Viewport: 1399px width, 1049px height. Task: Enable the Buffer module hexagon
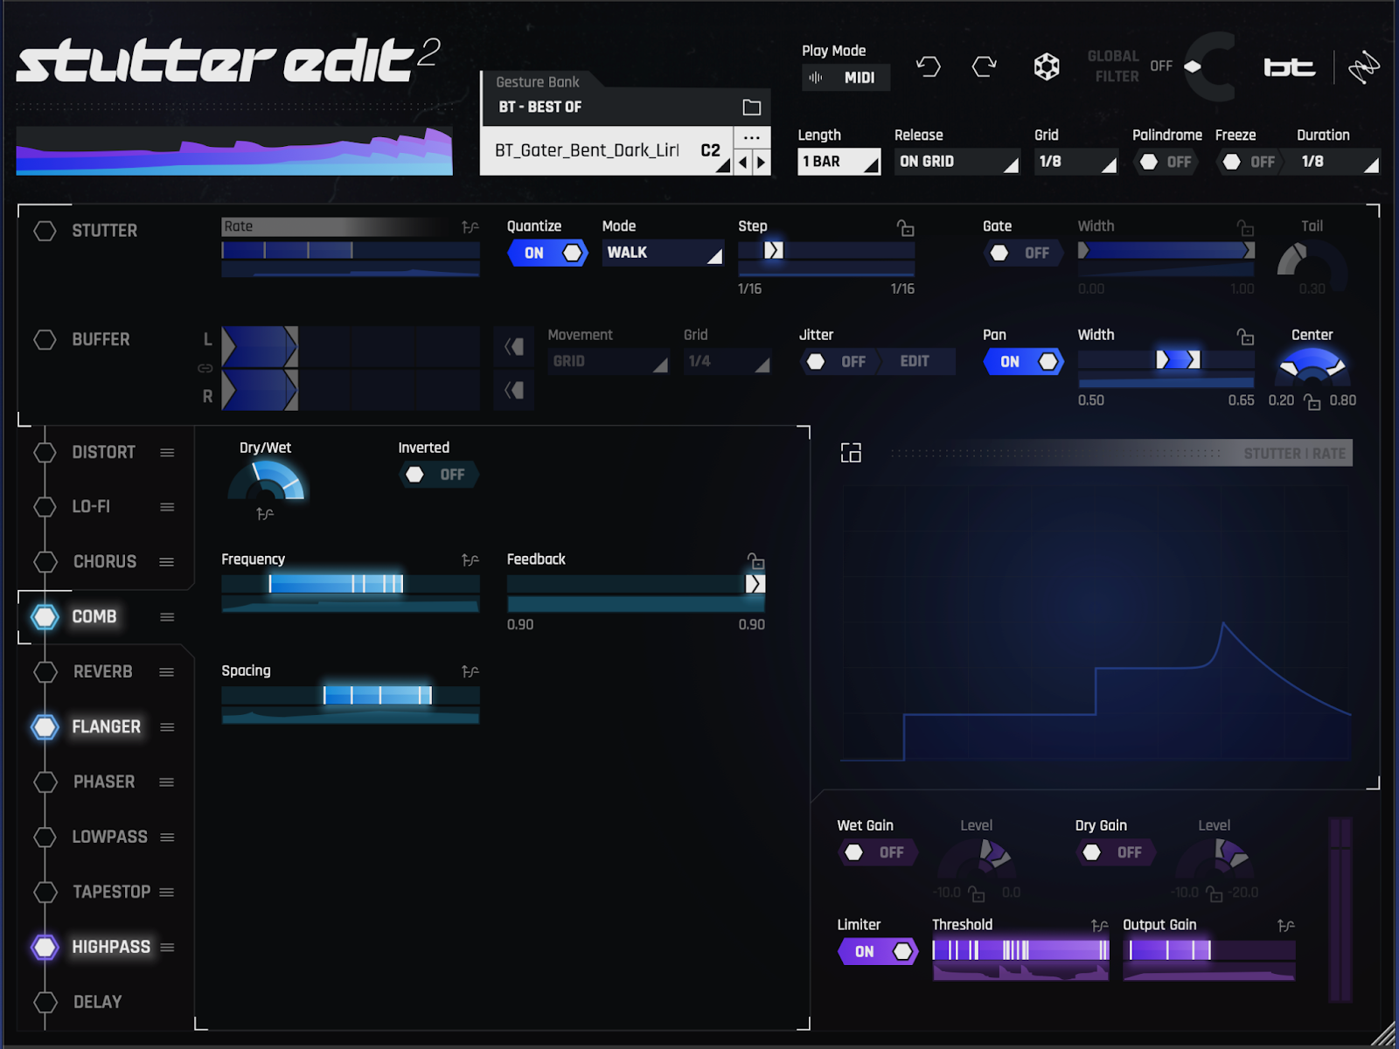pos(45,340)
